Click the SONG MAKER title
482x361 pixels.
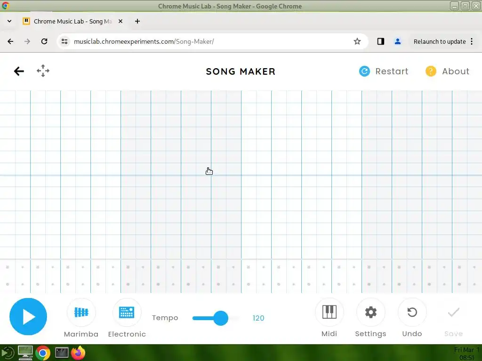tap(241, 71)
